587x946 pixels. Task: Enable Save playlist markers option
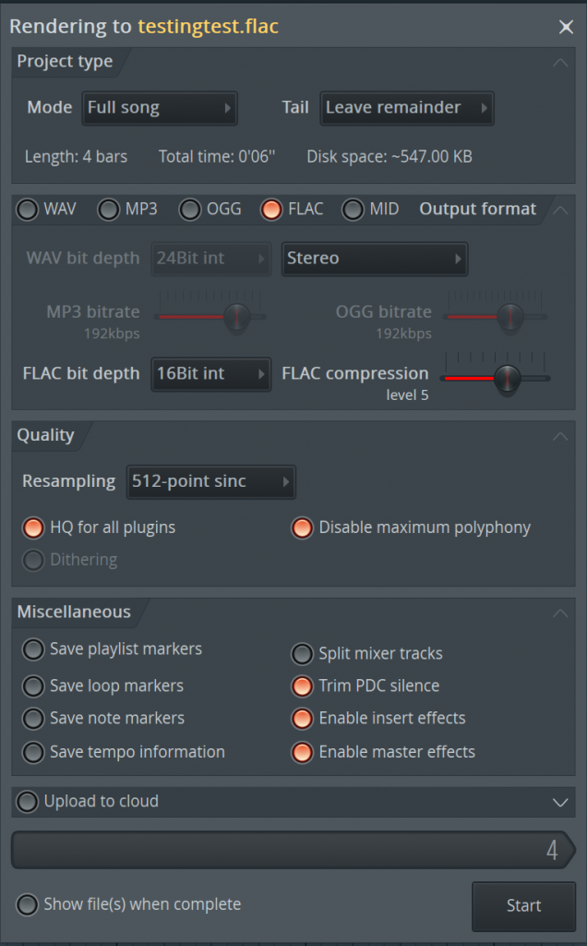pos(34,649)
